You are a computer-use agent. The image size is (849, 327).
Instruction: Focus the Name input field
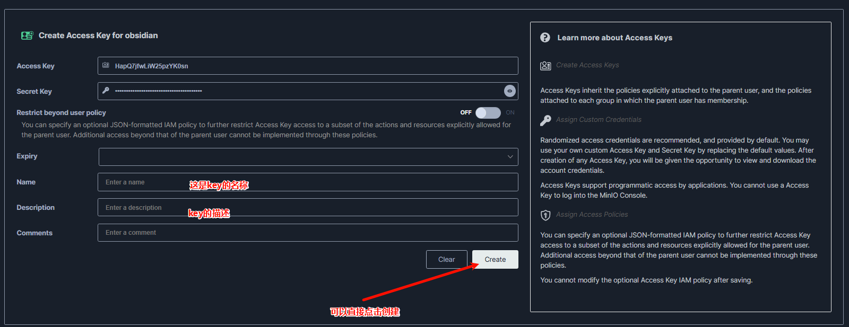[x=308, y=182]
